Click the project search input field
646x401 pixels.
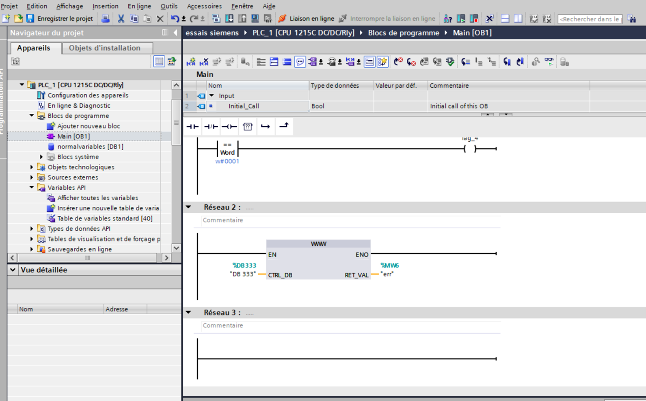[x=589, y=19]
